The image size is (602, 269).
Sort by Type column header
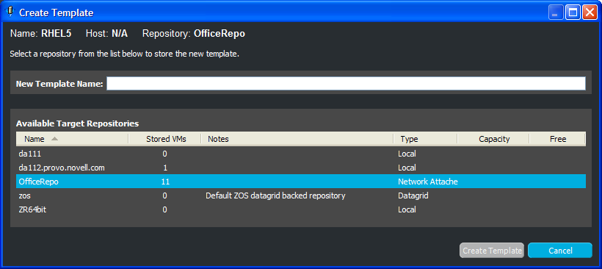point(425,139)
